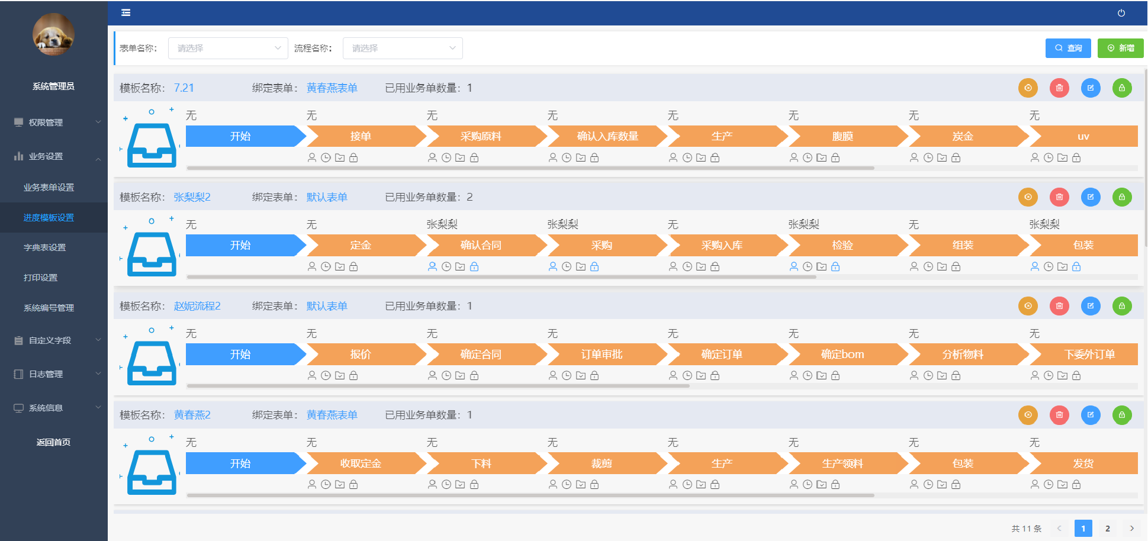Click the green 新增 button
The image size is (1148, 541).
click(1120, 49)
